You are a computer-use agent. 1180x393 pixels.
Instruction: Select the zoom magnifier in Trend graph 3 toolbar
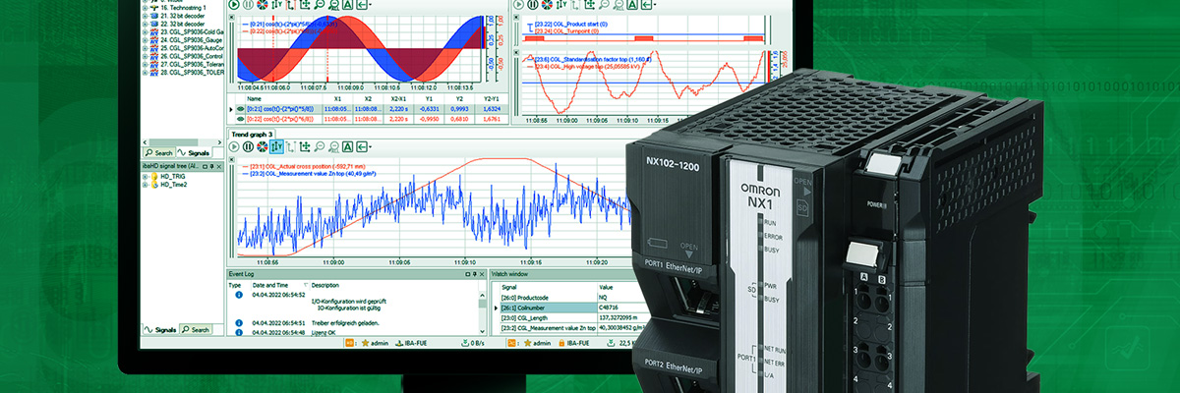click(x=320, y=146)
